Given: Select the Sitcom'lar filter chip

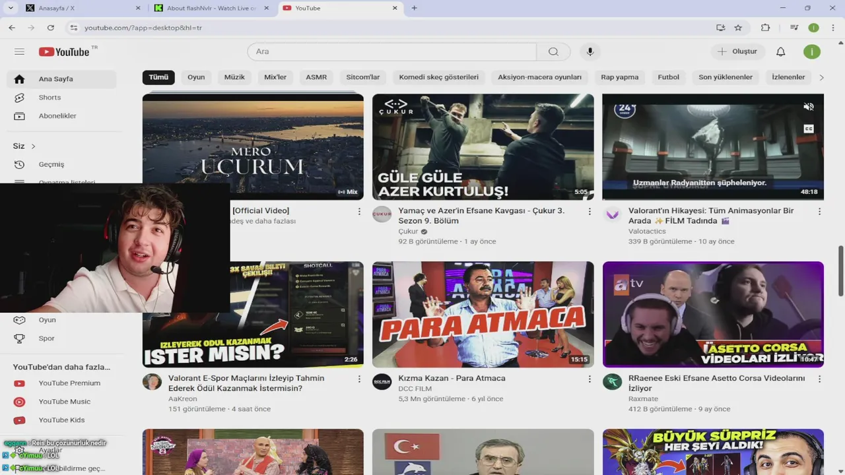Looking at the screenshot, I should pyautogui.click(x=363, y=77).
